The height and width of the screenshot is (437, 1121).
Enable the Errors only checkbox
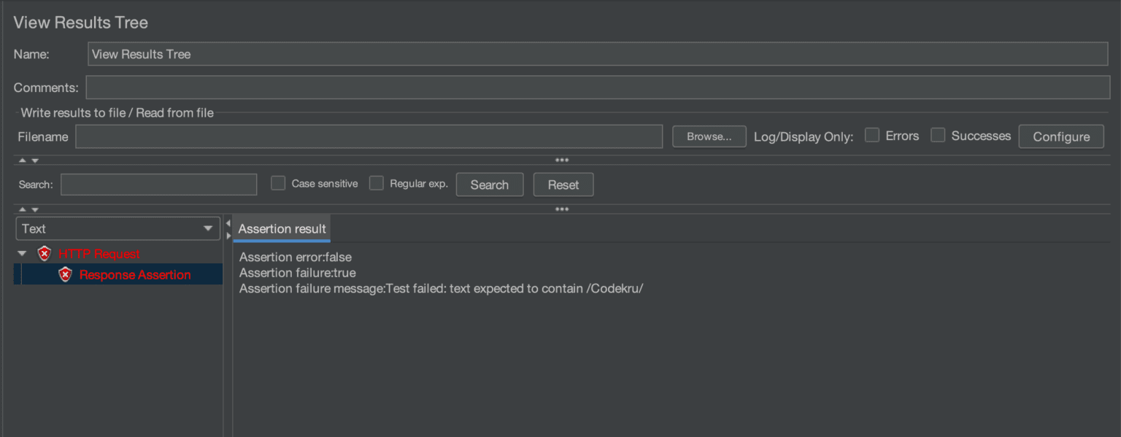click(x=871, y=135)
